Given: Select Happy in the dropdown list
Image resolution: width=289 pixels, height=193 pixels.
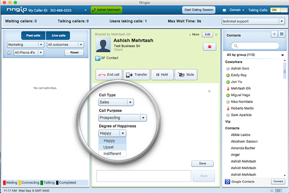Looking at the screenshot, I should pos(112,141).
